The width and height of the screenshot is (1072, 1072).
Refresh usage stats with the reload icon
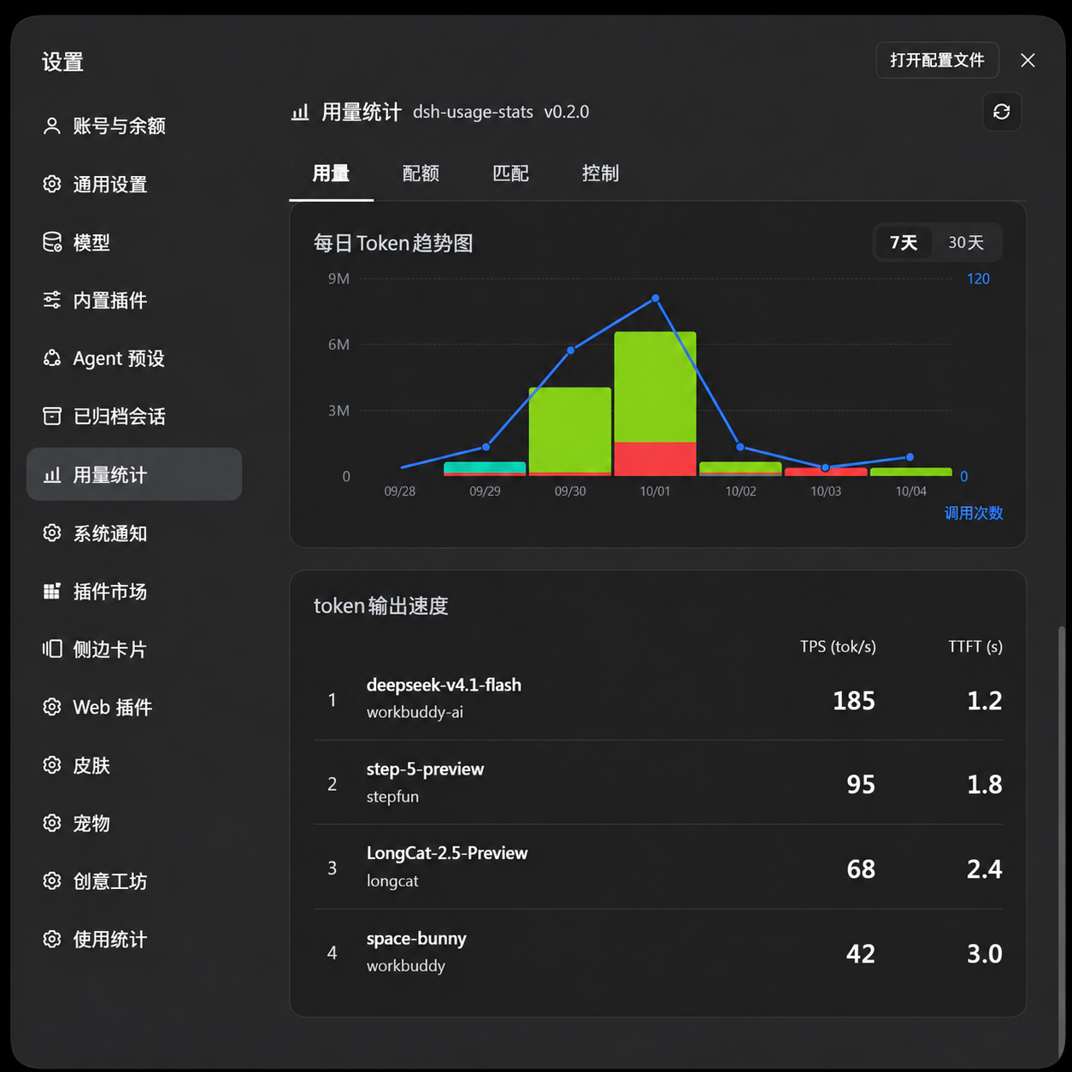1002,112
